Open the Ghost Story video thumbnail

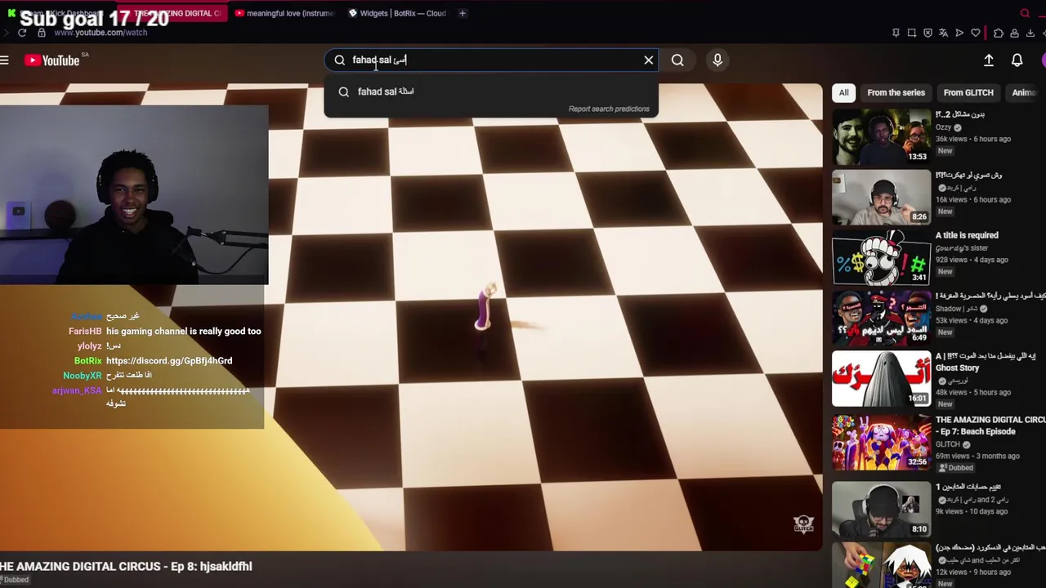pos(881,378)
